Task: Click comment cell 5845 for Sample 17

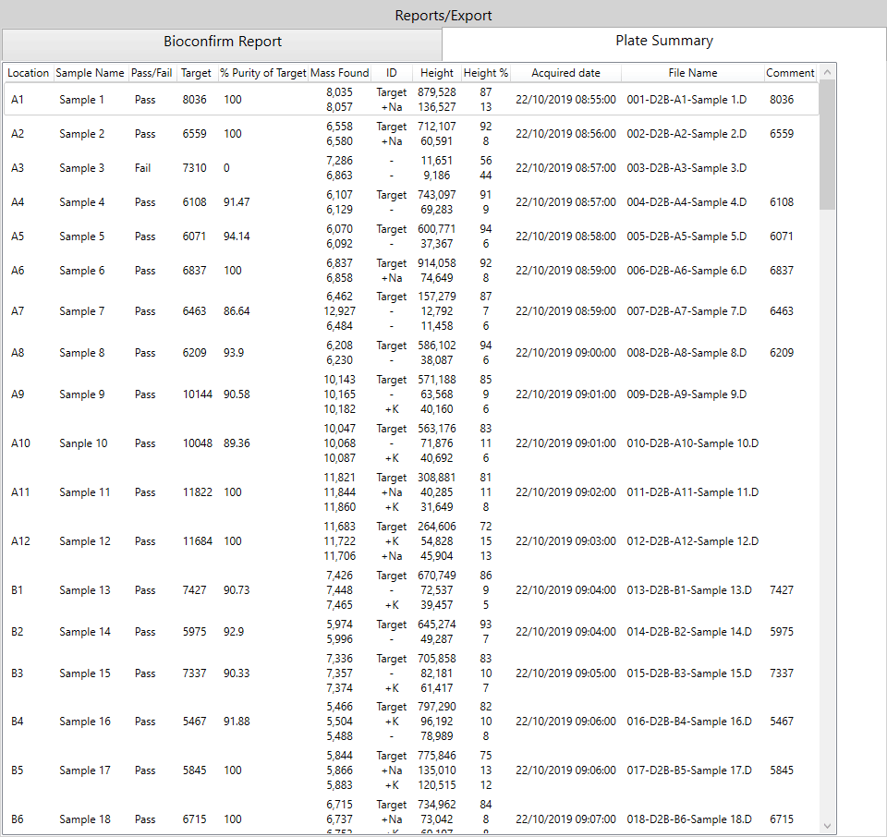Action: coord(781,770)
